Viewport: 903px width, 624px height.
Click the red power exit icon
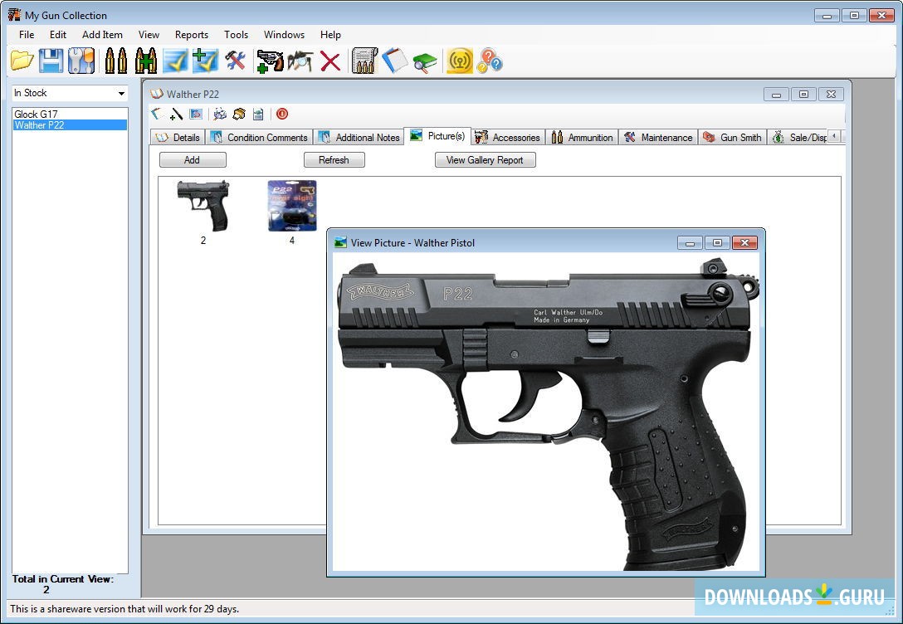tap(282, 114)
